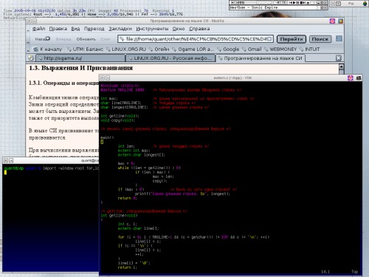Collapse the menu bar toolbar grippy
This screenshot has width=369, height=277.
(x=28, y=29)
